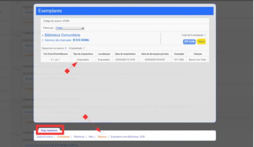254x147 pixels.
Task: Open the Reserva link
Action: point(102,137)
